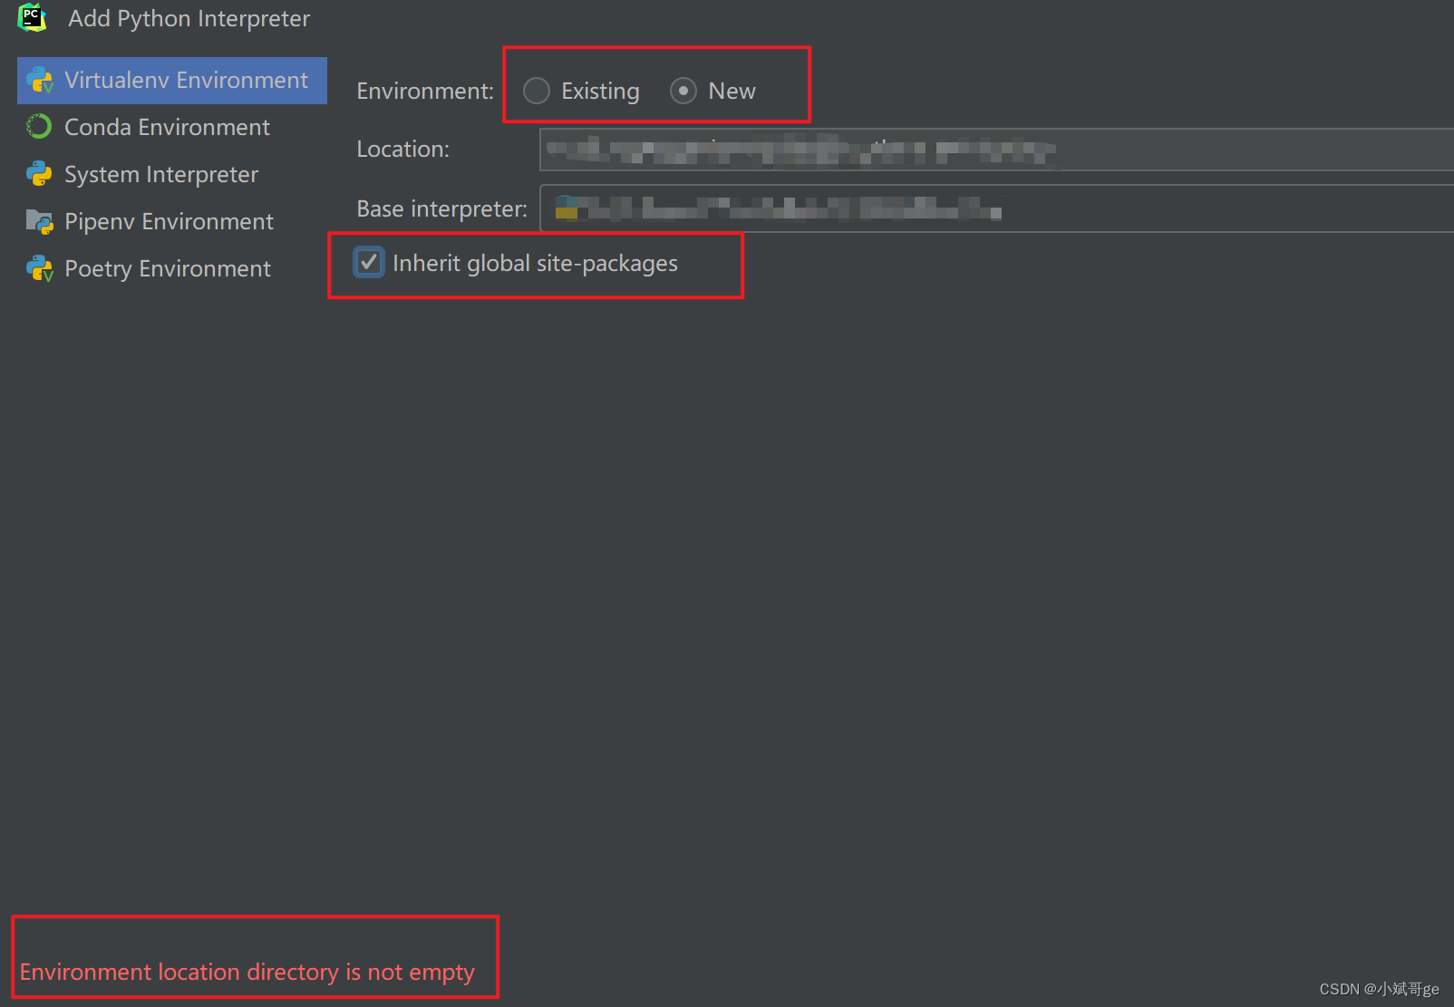
Task: Click the Poetry Environment python icon
Action: click(x=40, y=268)
